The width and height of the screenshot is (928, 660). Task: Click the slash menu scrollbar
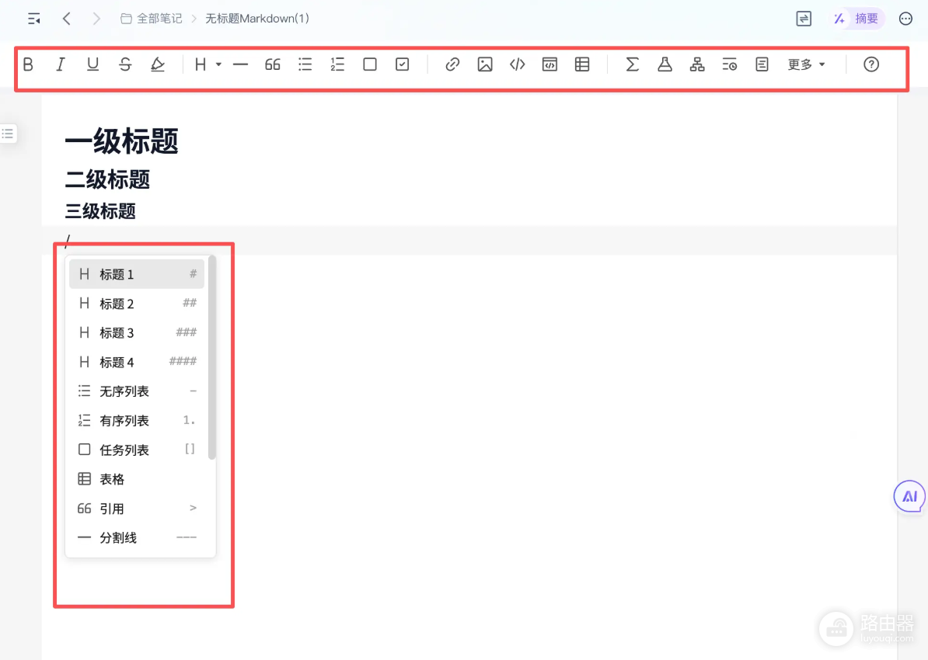pyautogui.click(x=212, y=357)
